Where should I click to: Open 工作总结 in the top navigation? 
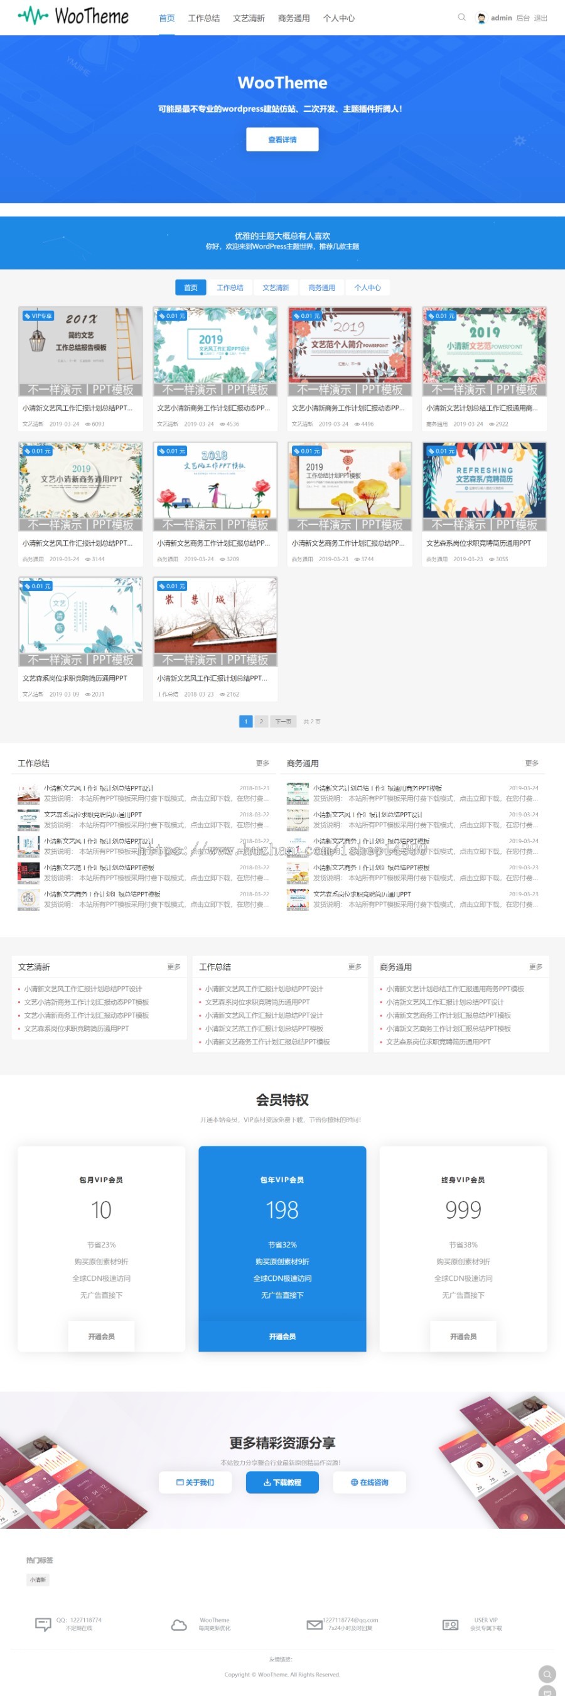pyautogui.click(x=204, y=18)
